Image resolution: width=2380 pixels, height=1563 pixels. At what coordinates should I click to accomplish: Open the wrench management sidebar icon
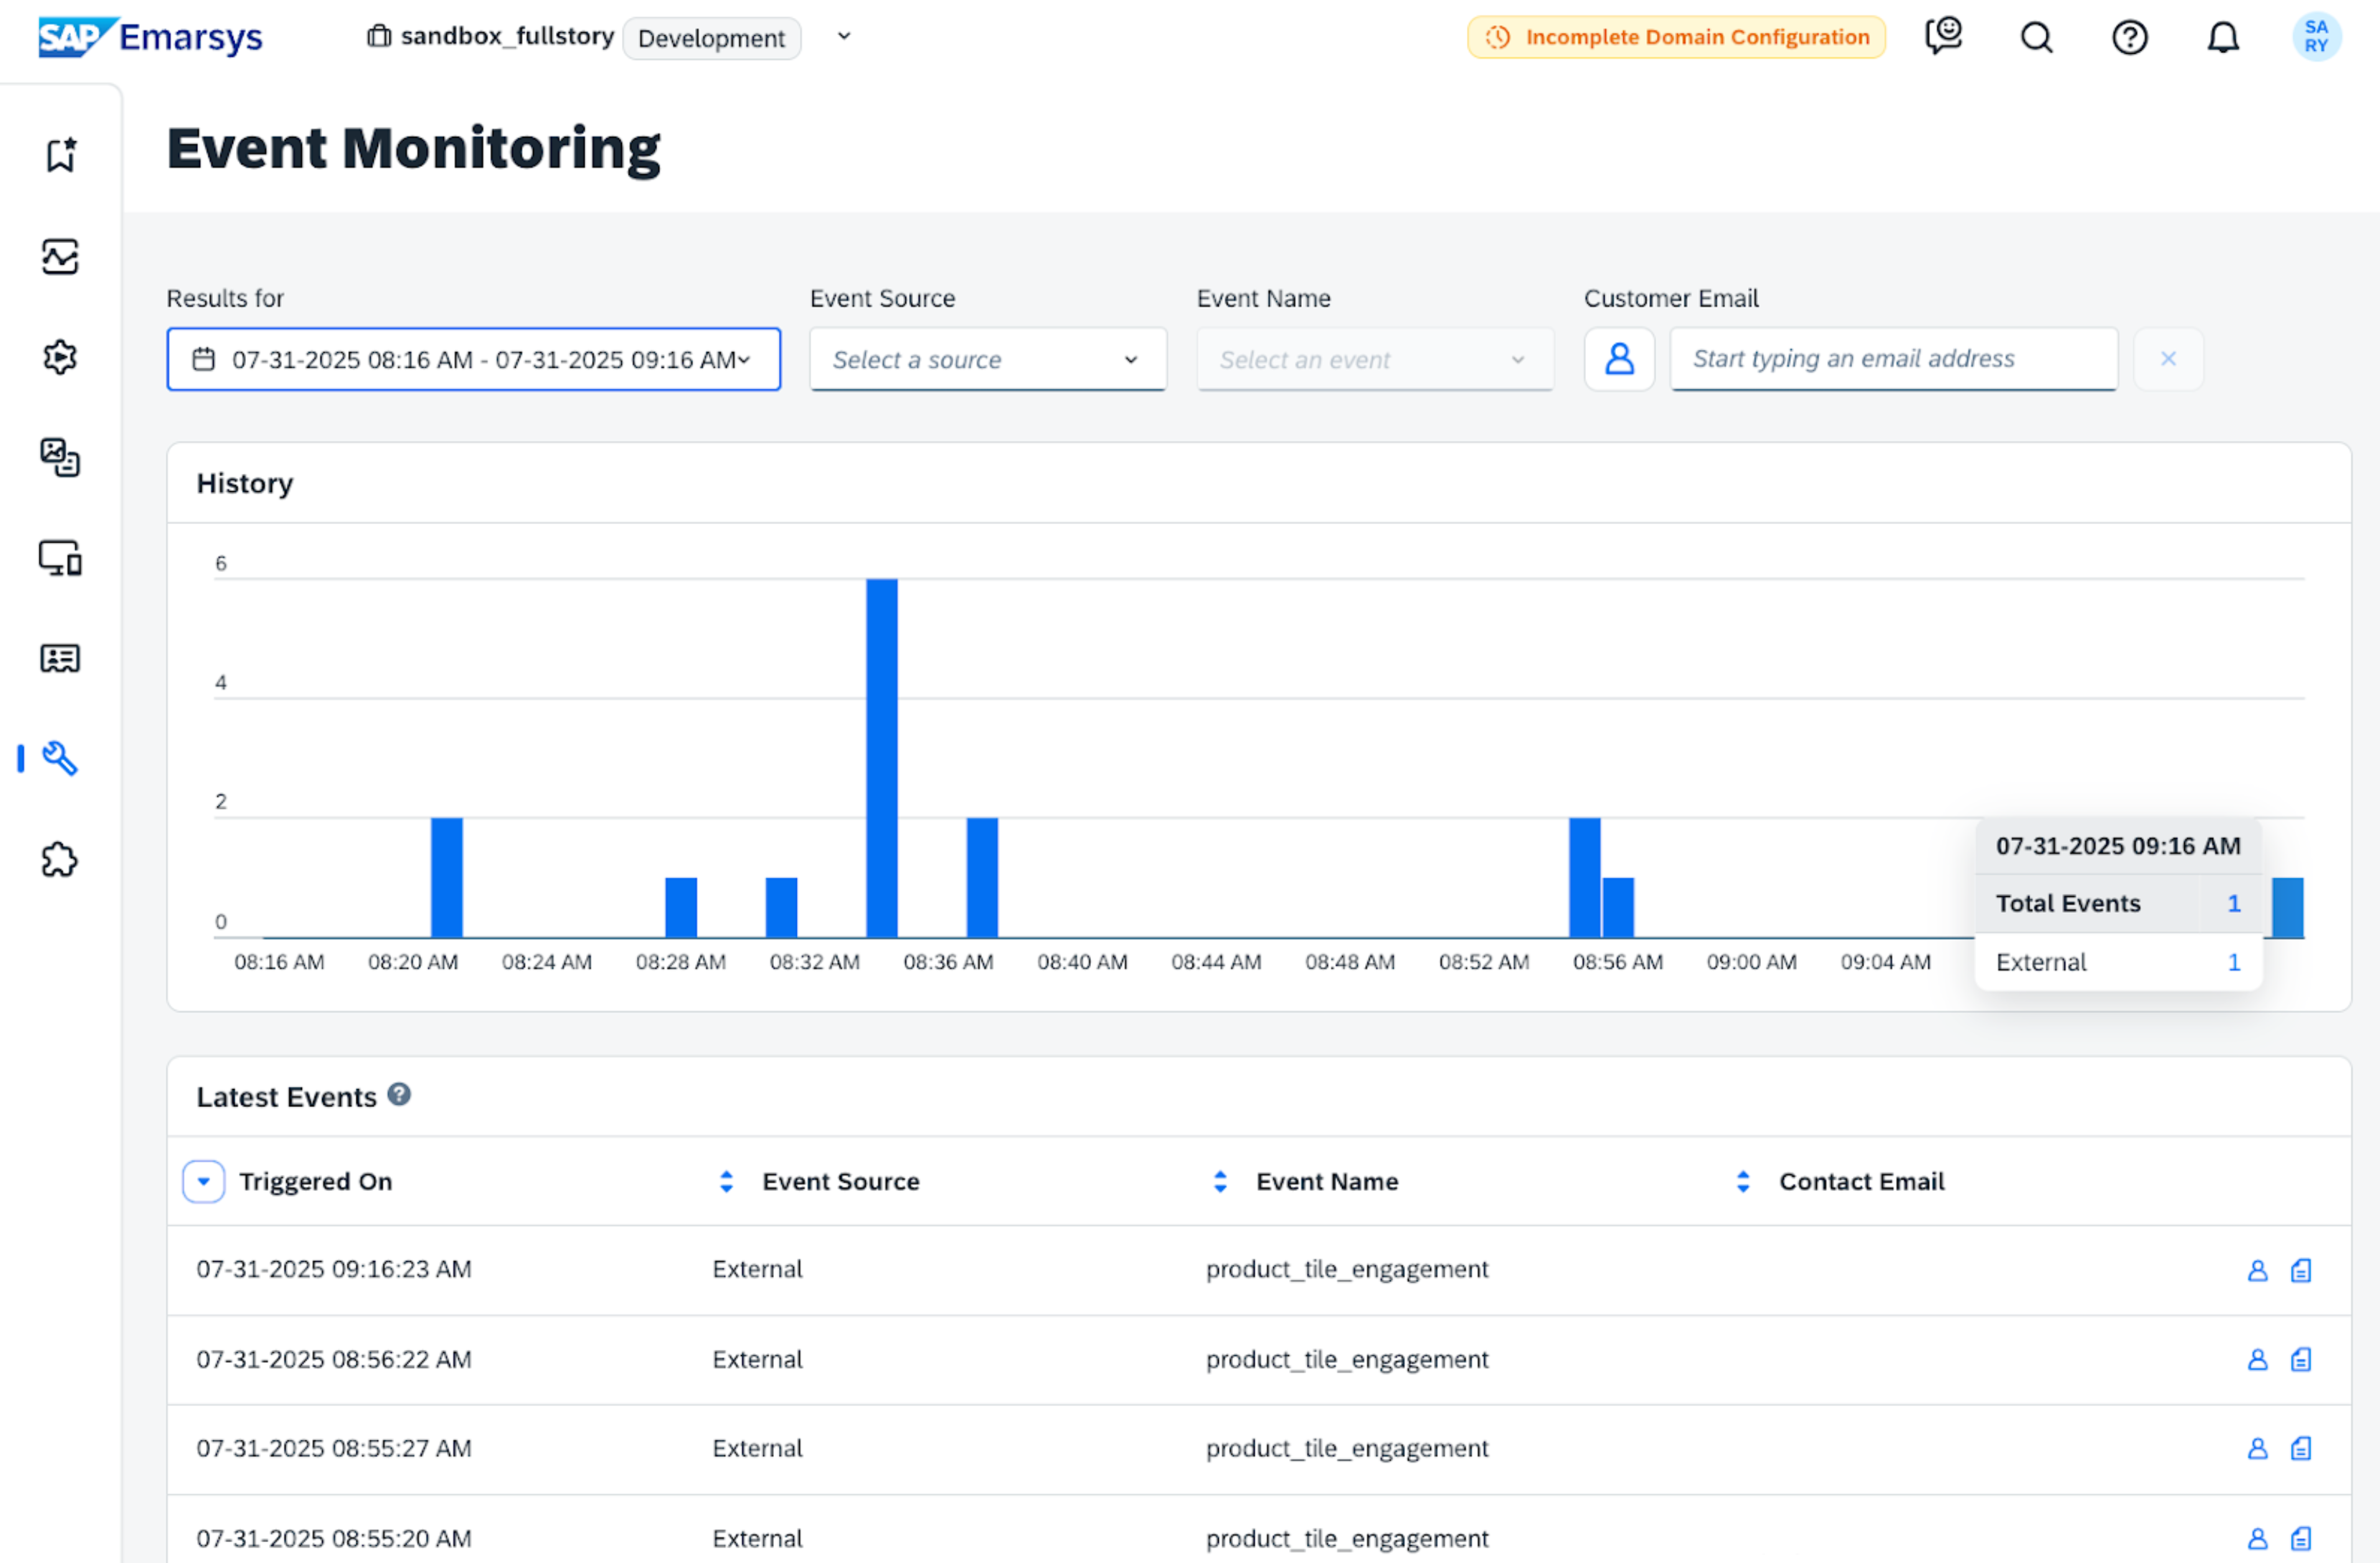(60, 759)
